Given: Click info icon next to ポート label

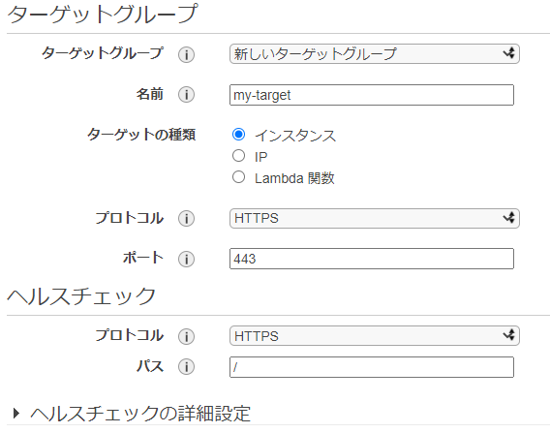Looking at the screenshot, I should point(186,260).
